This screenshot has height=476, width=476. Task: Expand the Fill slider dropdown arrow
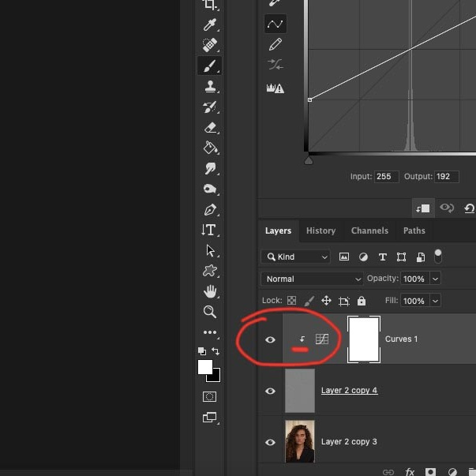[435, 301]
